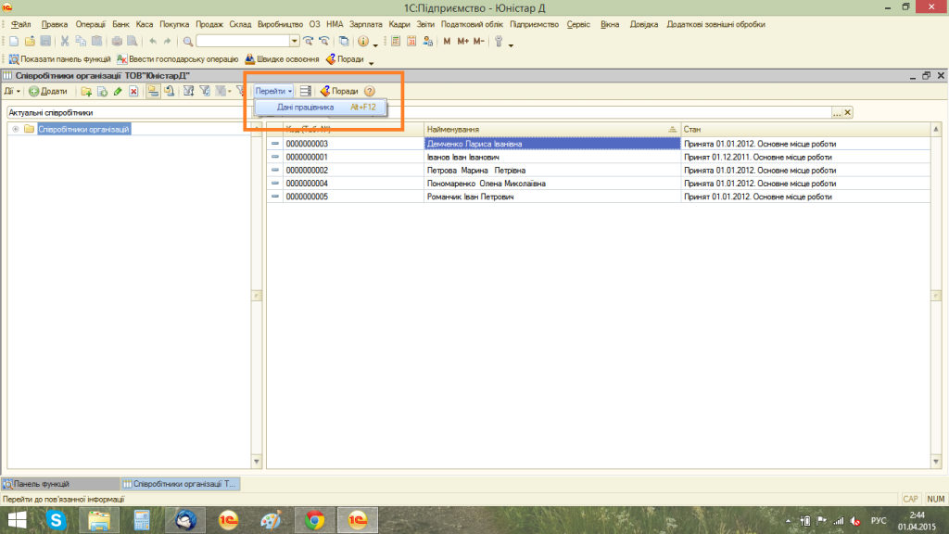The image size is (949, 534).
Task: Open the Файл menu
Action: pos(20,24)
